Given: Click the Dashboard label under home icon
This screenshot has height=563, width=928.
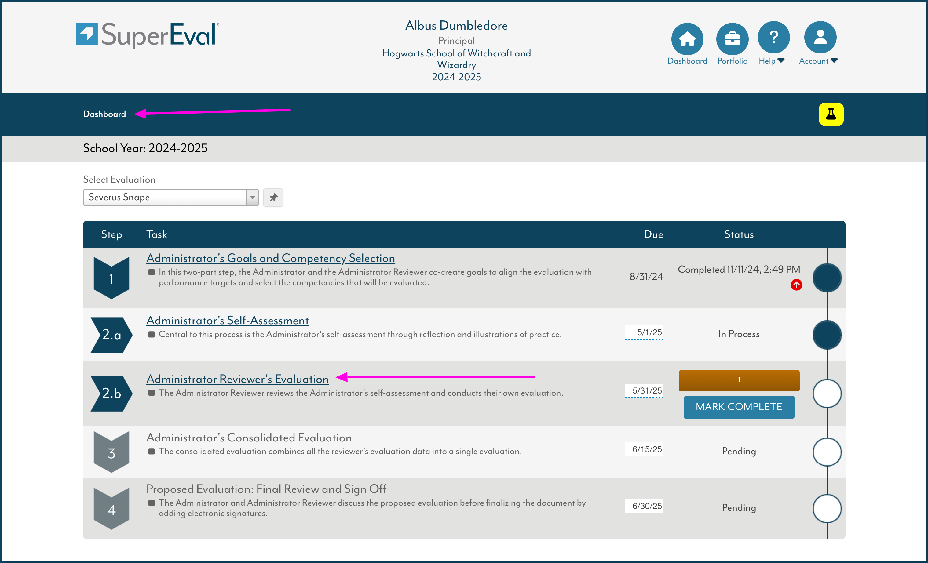Looking at the screenshot, I should pyautogui.click(x=687, y=60).
